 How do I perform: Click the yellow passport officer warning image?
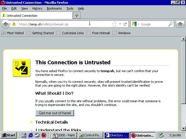[22, 68]
